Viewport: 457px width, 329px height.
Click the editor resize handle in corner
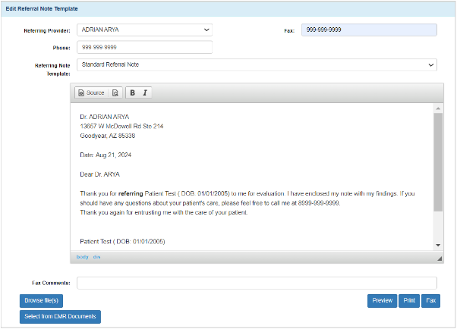coord(440,258)
